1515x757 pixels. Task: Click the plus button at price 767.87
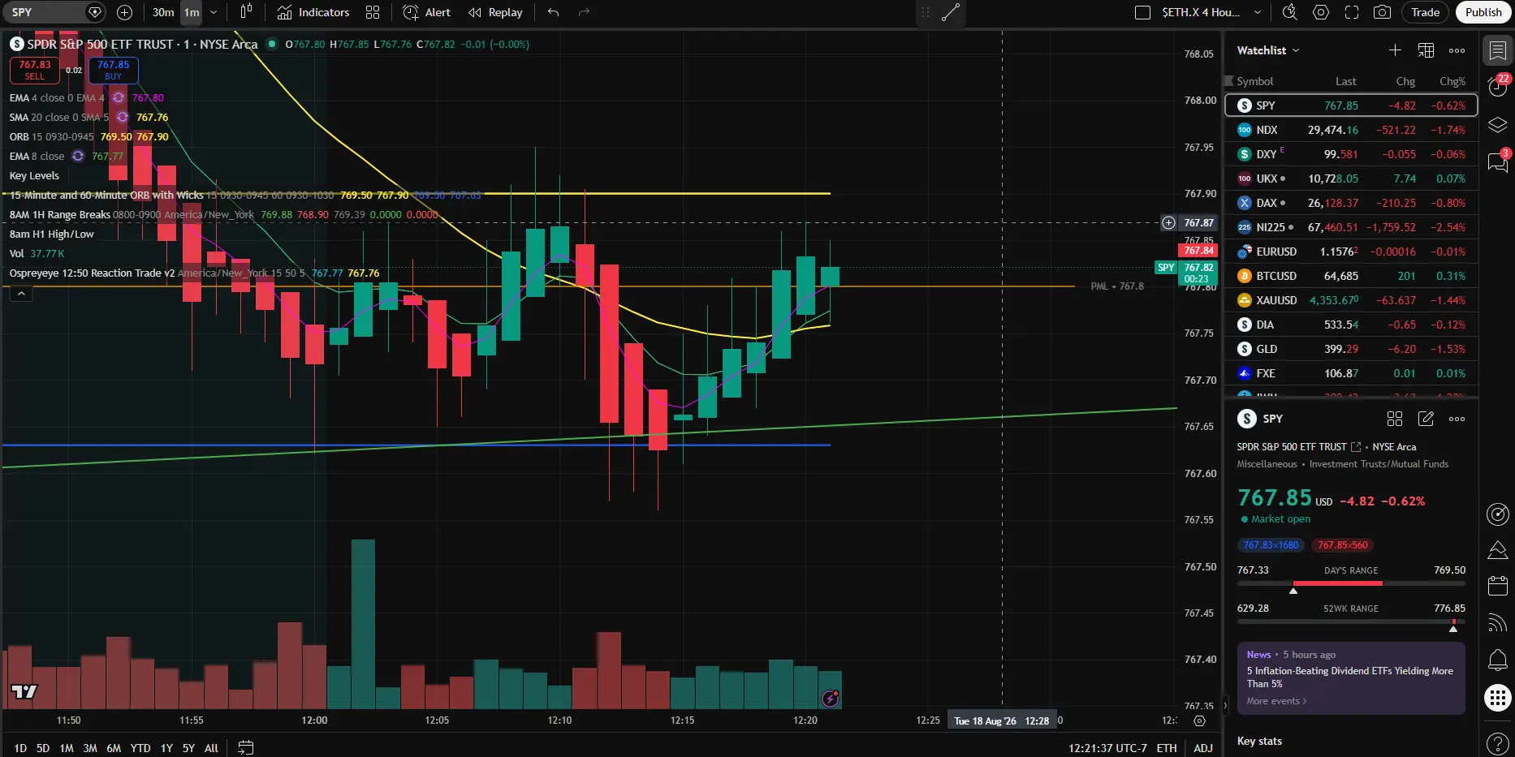(1168, 222)
